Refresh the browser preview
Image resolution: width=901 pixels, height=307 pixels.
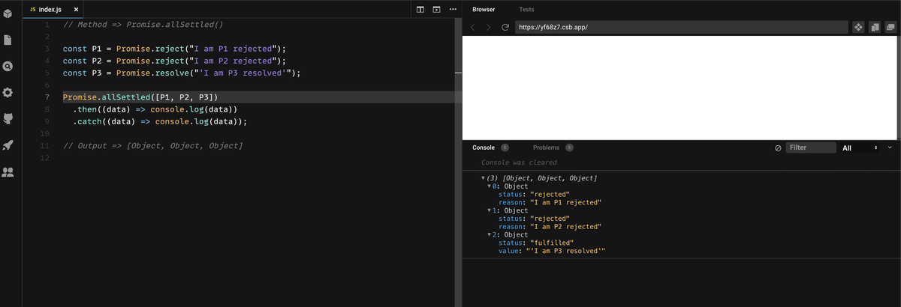505,28
